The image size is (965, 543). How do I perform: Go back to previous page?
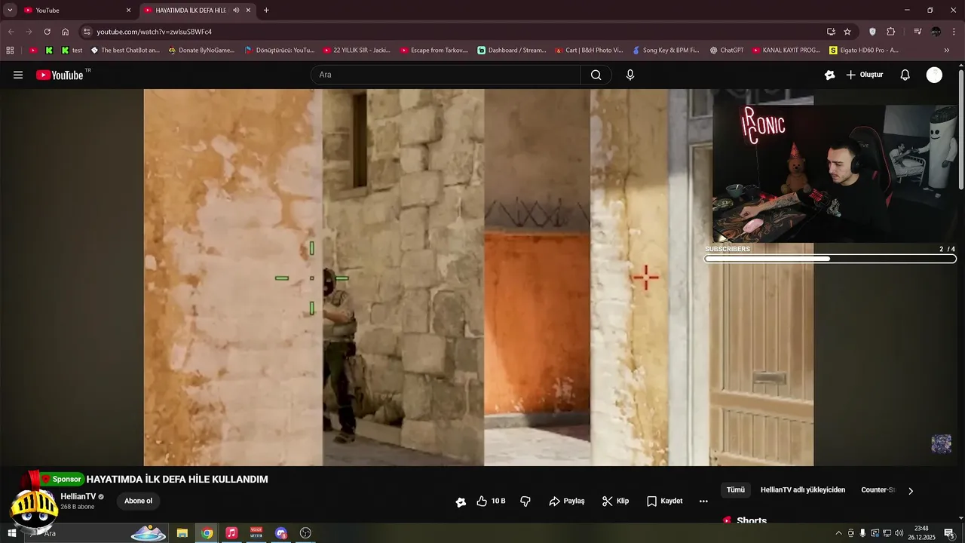pyautogui.click(x=11, y=32)
